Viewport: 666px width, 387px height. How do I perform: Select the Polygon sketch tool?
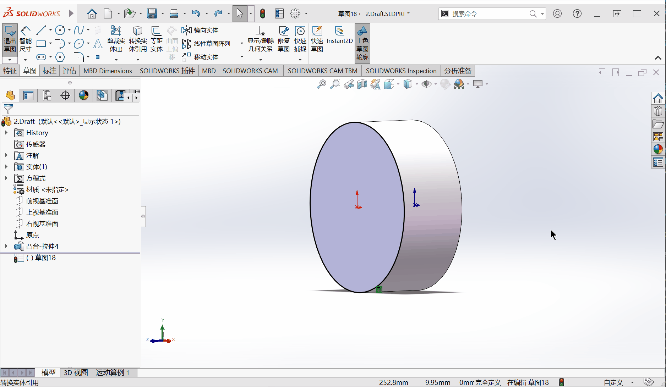tap(60, 57)
